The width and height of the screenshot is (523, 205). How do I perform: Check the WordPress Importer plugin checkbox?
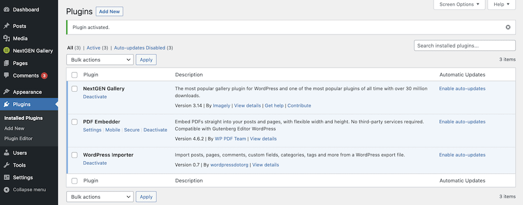[75, 155]
